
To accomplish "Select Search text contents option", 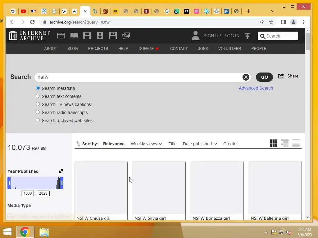I will click(38, 96).
